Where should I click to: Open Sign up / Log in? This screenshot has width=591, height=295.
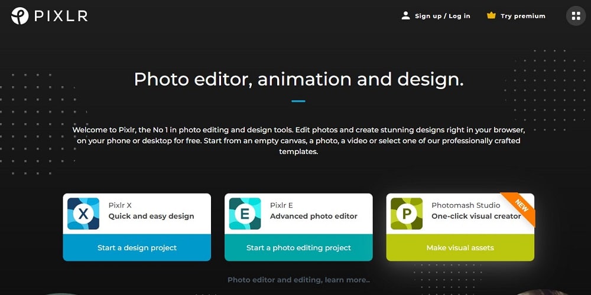tap(443, 16)
